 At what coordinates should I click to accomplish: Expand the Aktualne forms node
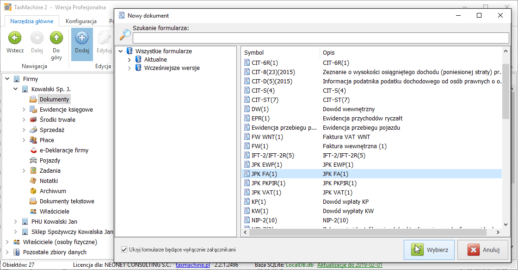pos(129,60)
